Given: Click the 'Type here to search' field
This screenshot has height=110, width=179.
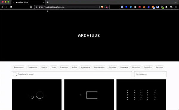Looking at the screenshot, I should (72, 74).
